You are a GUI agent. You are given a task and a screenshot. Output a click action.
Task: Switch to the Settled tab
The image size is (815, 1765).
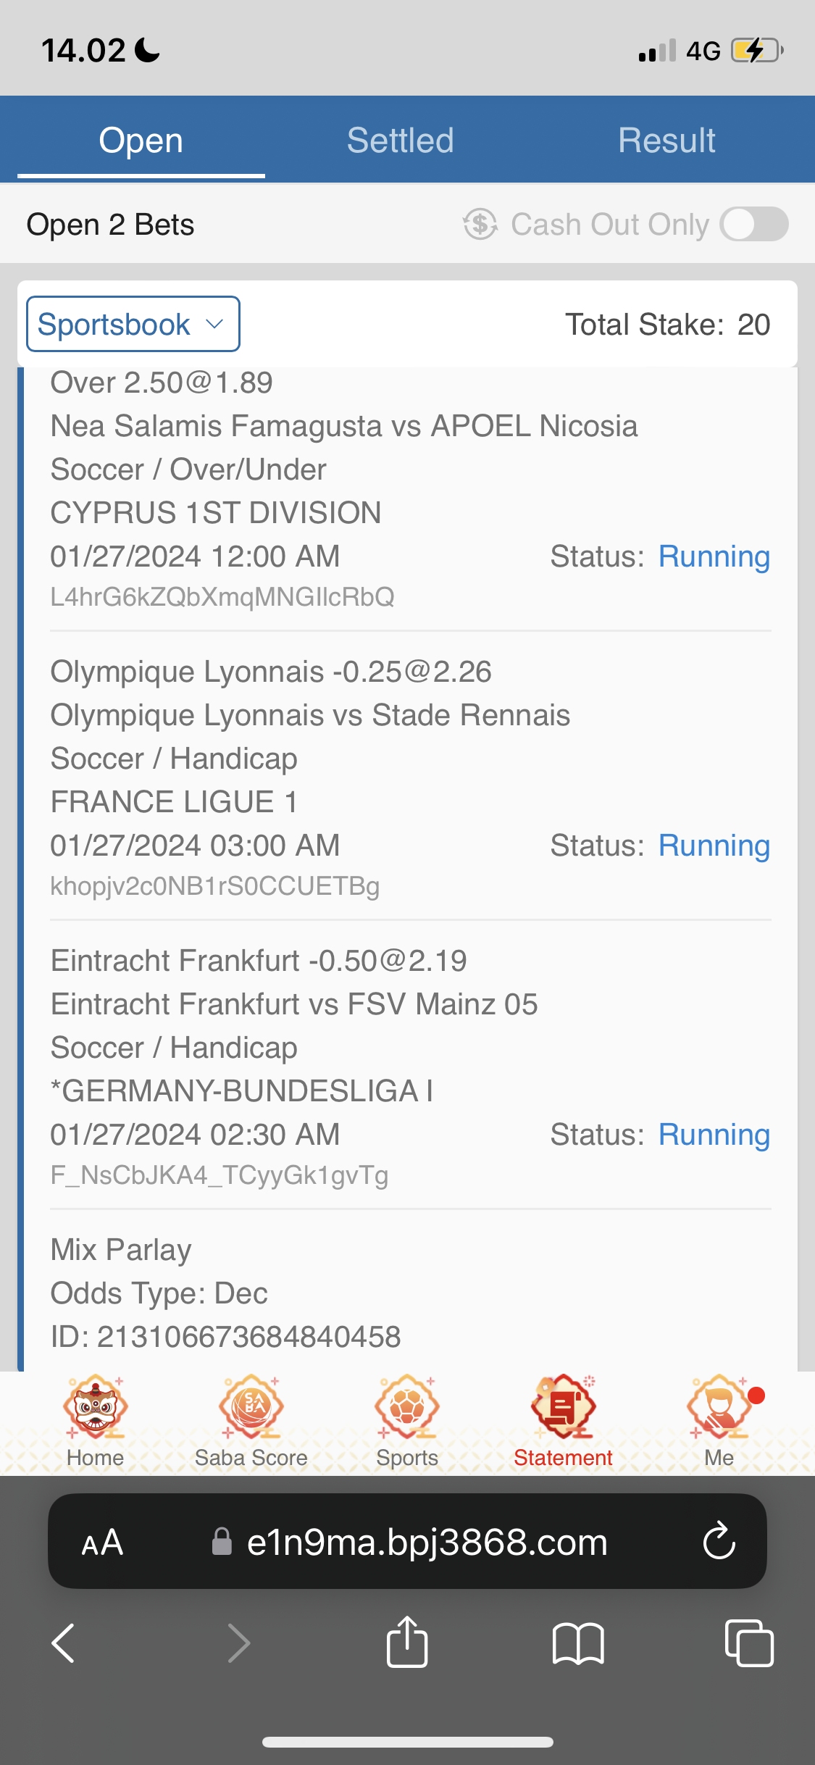(x=400, y=140)
